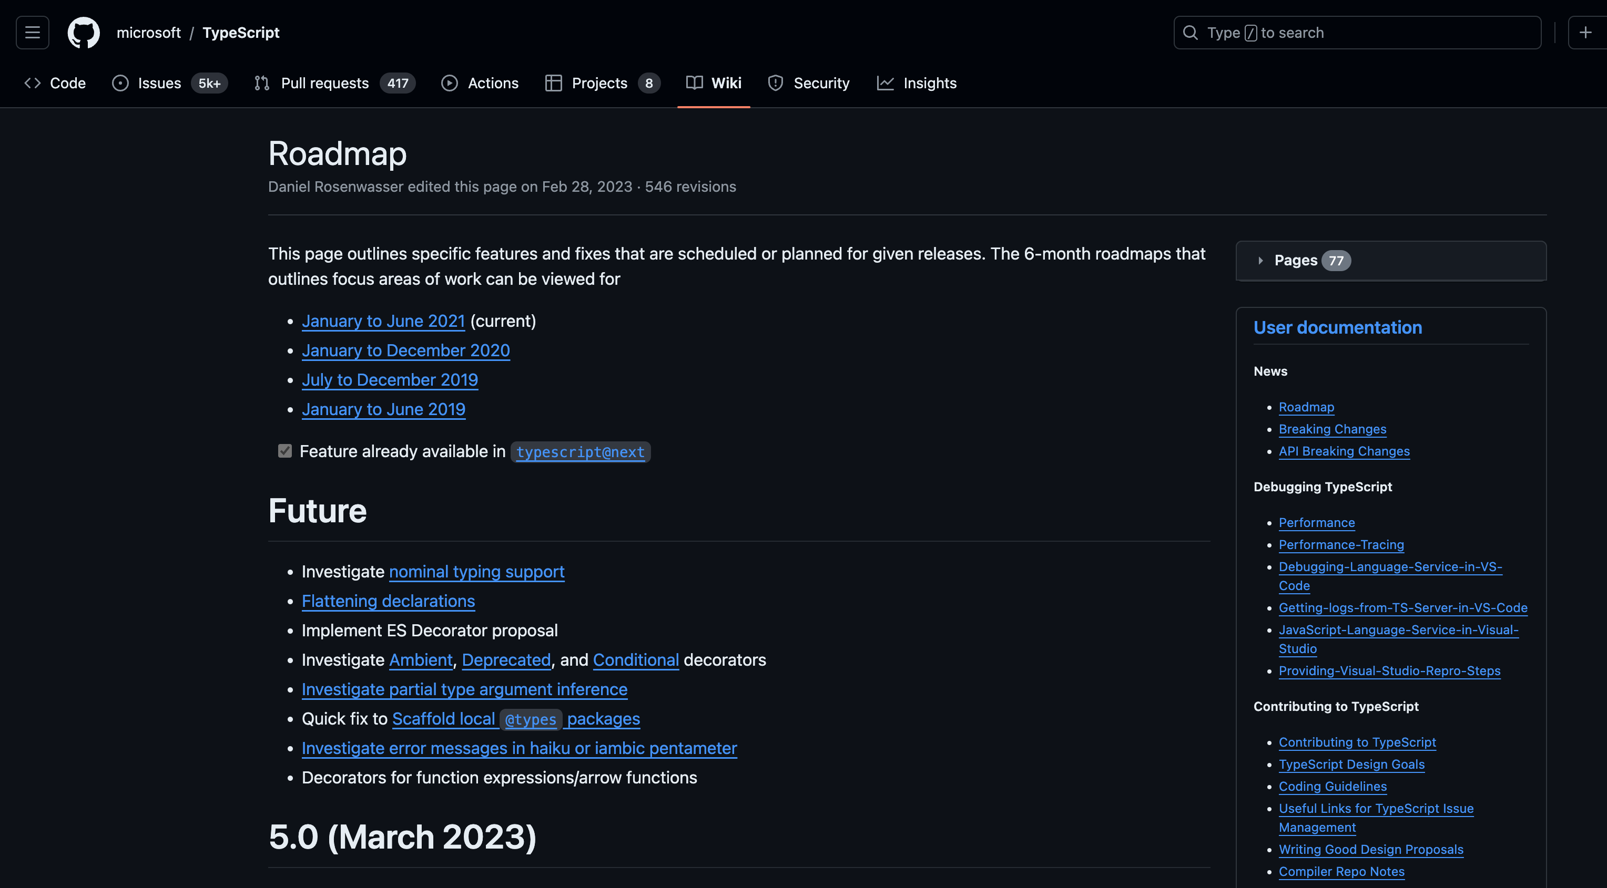Click the Projects table icon

(553, 83)
